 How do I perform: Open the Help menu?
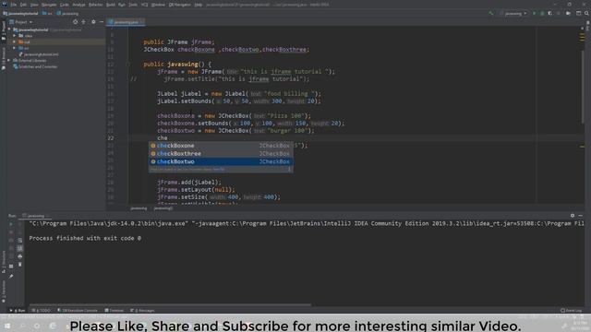pyautogui.click(x=199, y=5)
